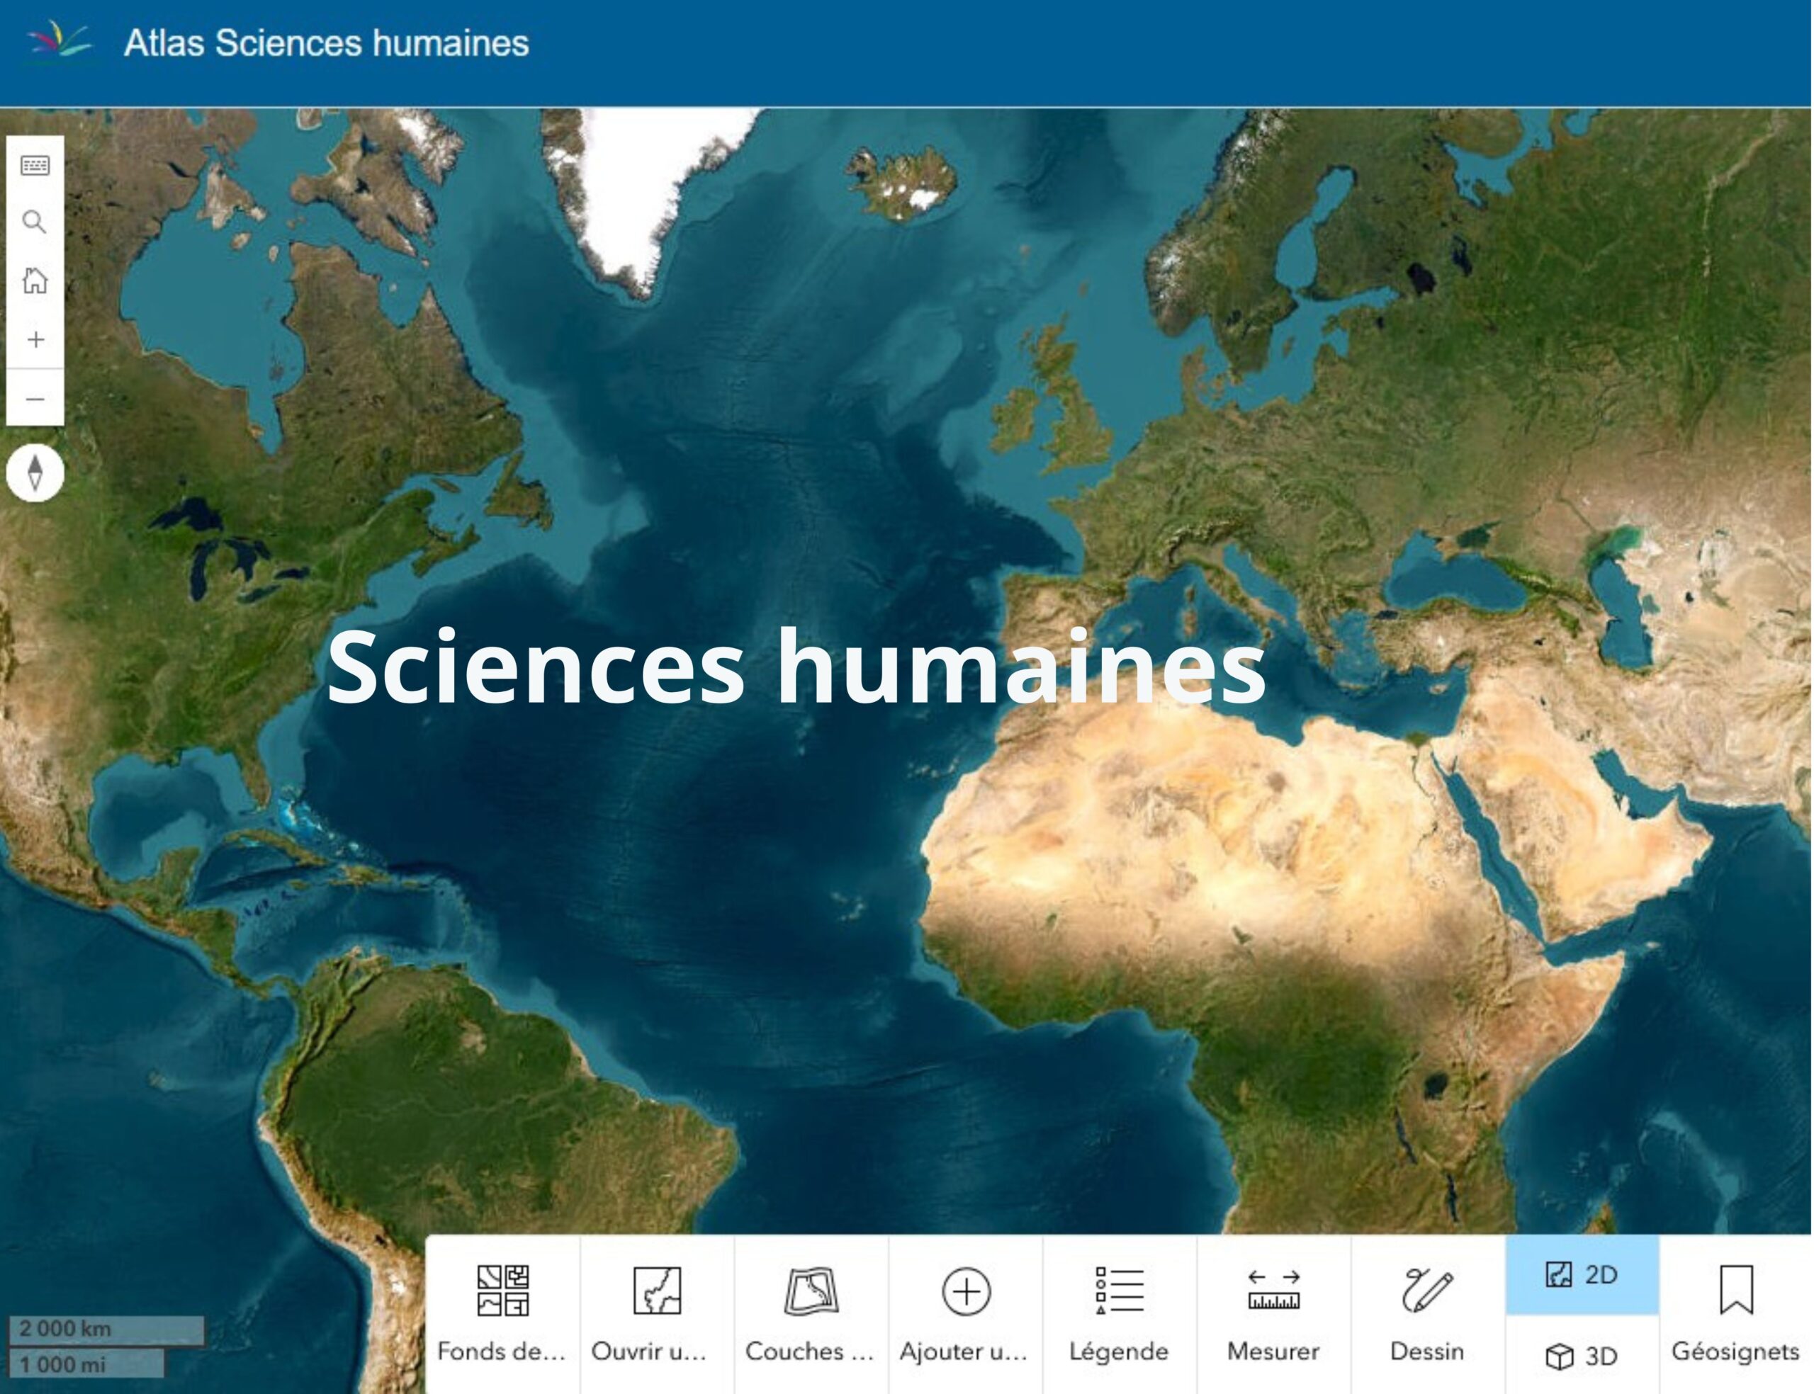1814x1394 pixels.
Task: Click the Sciences humaines map overlay text
Action: 796,667
